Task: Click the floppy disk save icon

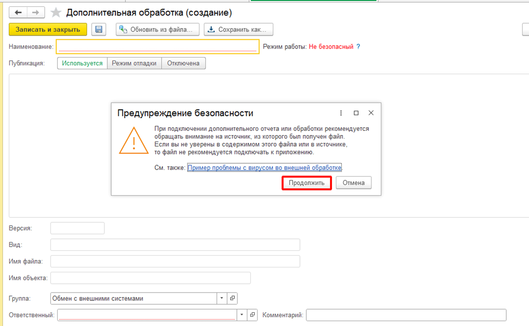Action: 99,30
